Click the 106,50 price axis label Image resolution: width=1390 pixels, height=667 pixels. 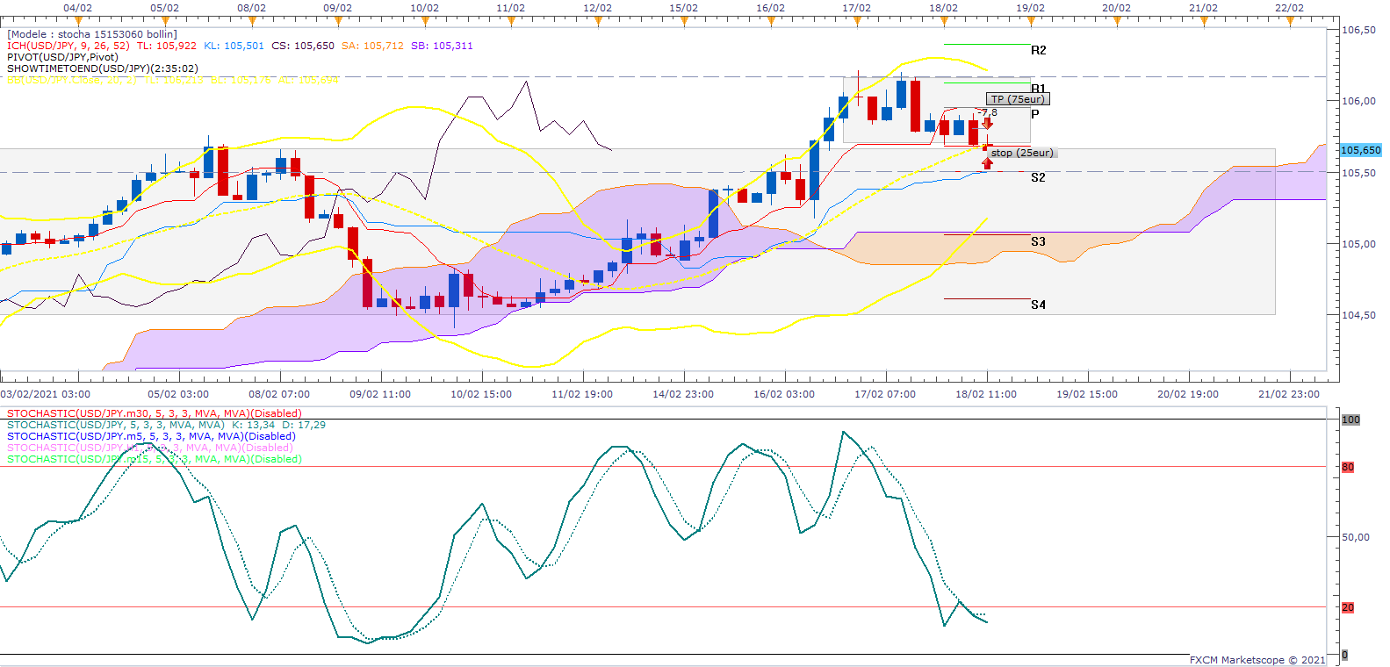(x=1359, y=30)
